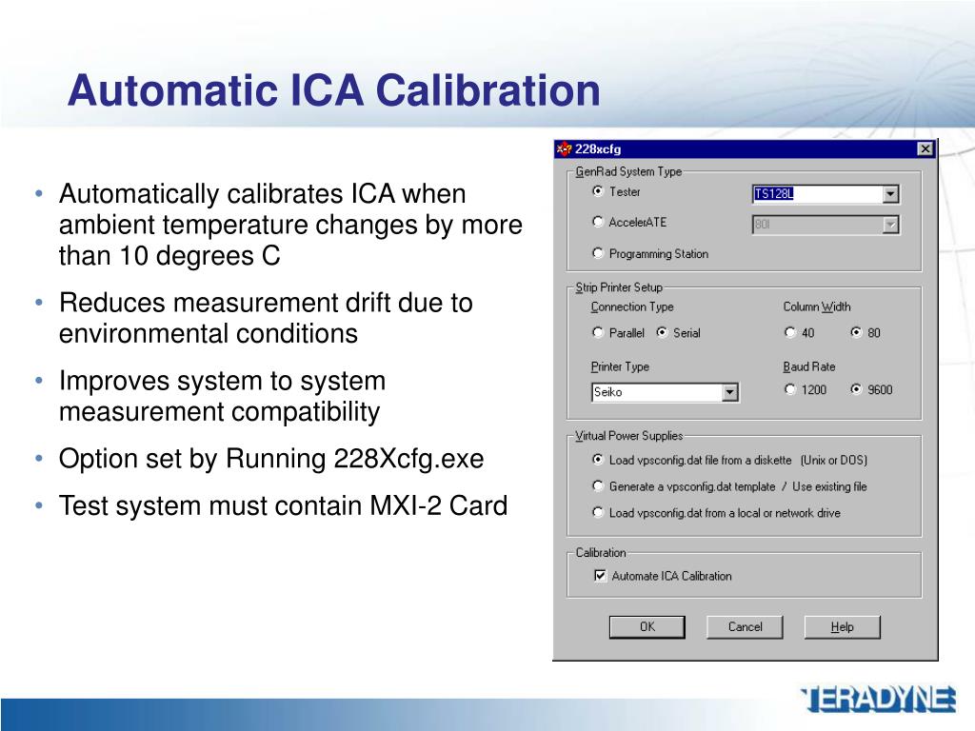
Task: Select load vpsconfig.dat from local drive
Action: tap(598, 512)
